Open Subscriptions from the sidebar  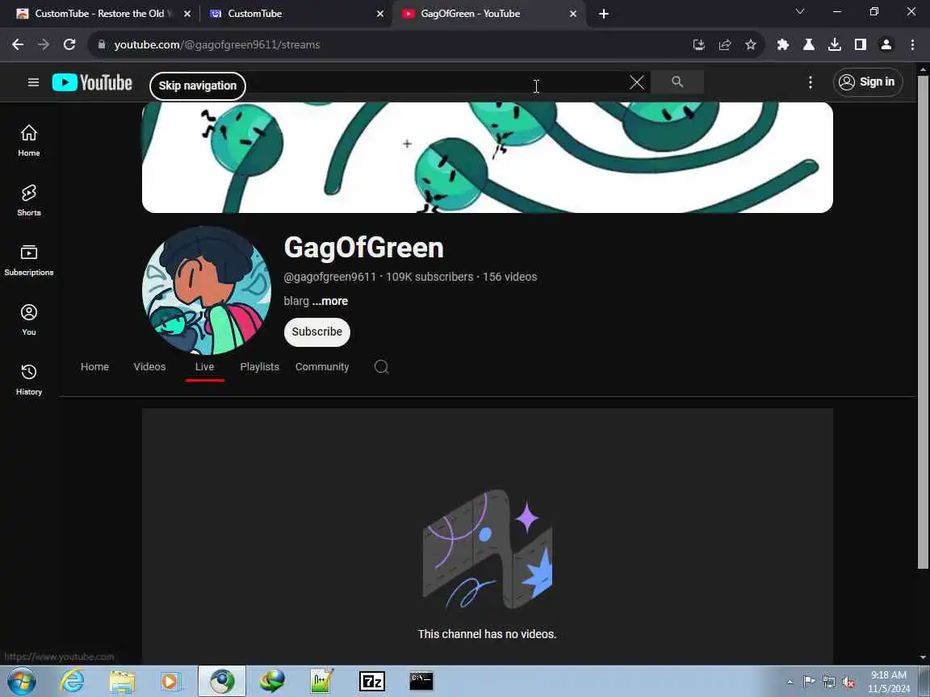click(29, 261)
